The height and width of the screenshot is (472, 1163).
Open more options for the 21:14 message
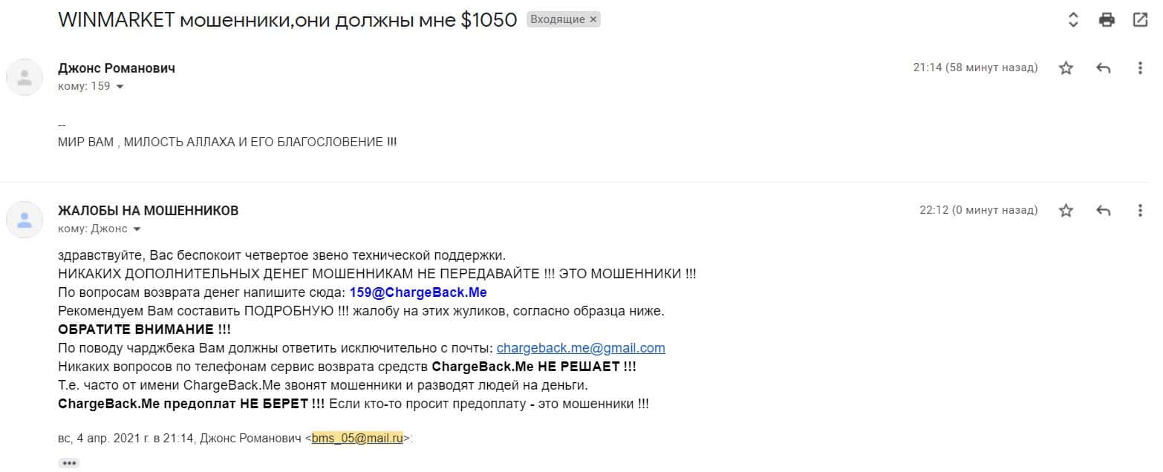[1140, 68]
